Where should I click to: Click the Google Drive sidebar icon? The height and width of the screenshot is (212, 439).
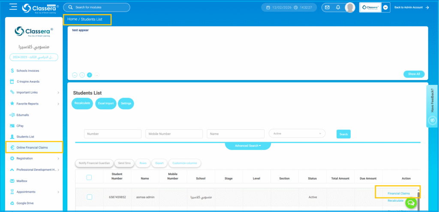pyautogui.click(x=12, y=203)
